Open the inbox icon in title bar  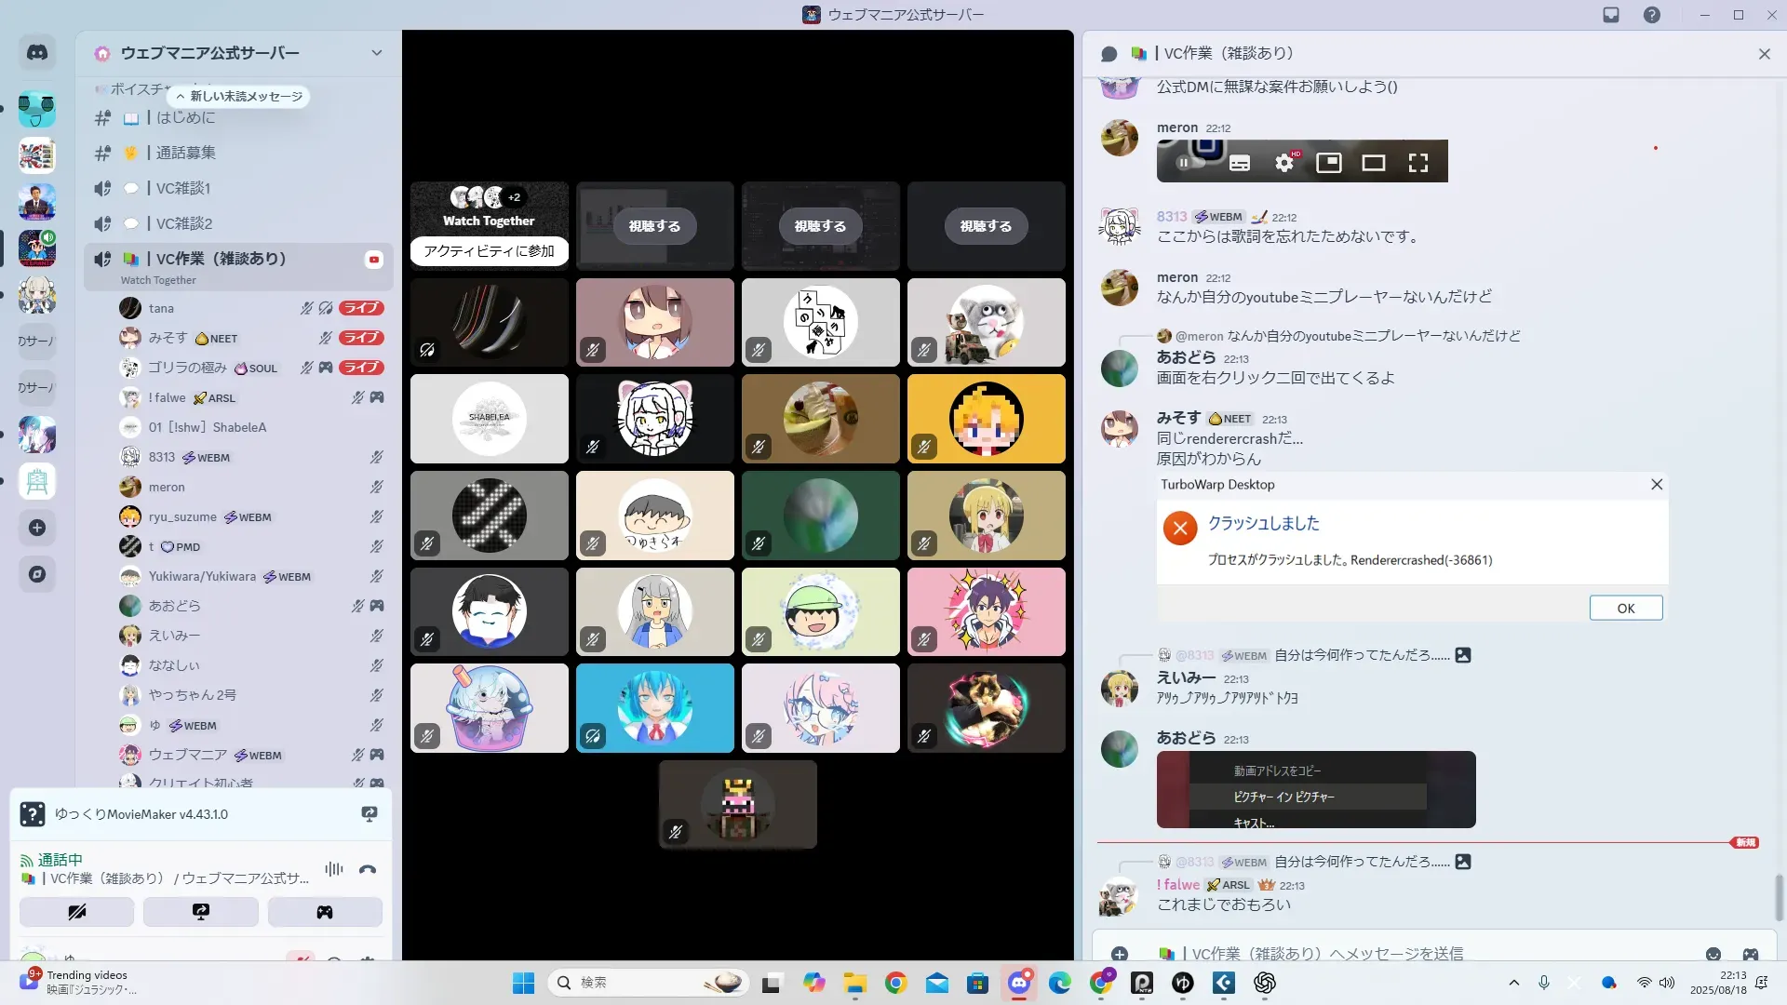coord(1611,15)
